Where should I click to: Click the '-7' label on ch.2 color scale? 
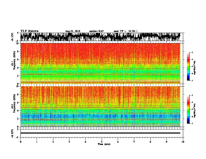(192, 123)
